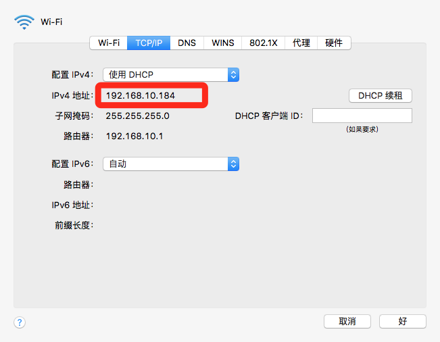
Task: Click the Wi-Fi signal icon in header
Action: point(24,21)
